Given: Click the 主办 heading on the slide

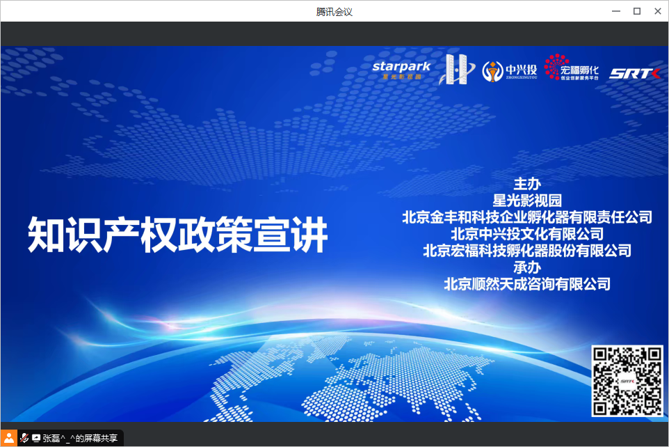Looking at the screenshot, I should click(x=527, y=184).
